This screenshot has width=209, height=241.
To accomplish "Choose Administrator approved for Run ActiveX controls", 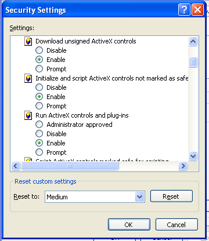I will point(39,125).
